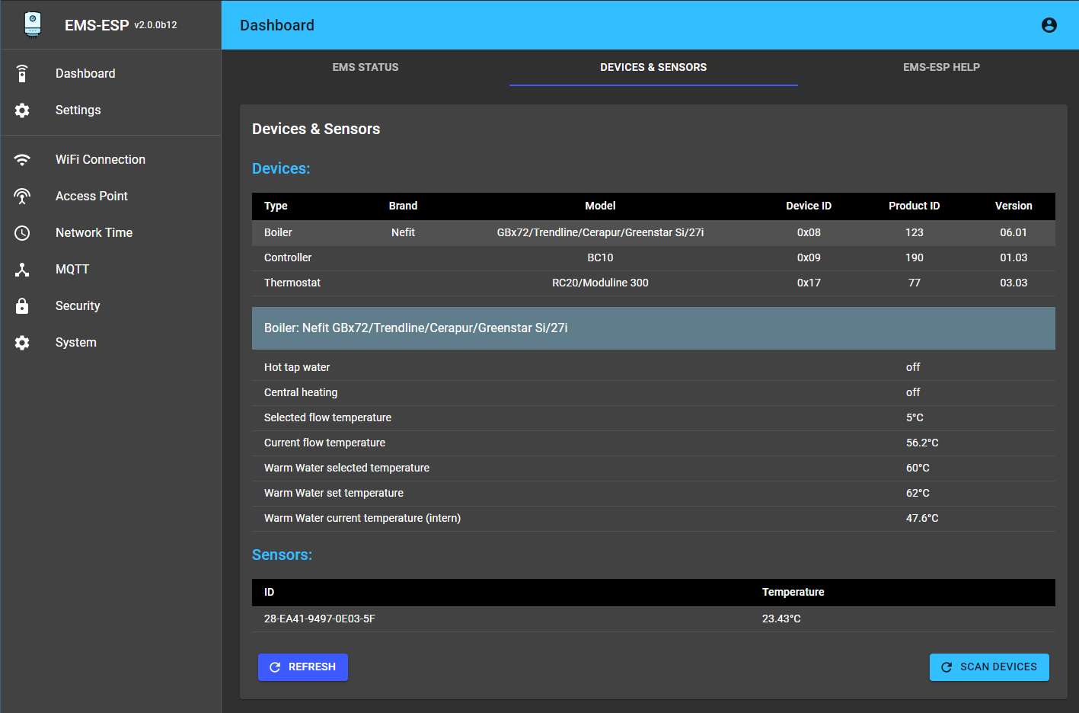Click the Scan Devices button

988,667
